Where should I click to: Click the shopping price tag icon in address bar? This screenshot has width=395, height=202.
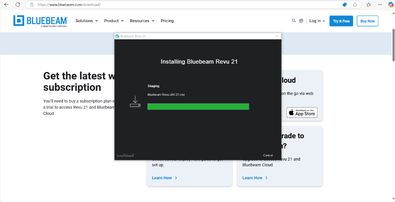tap(345, 4)
